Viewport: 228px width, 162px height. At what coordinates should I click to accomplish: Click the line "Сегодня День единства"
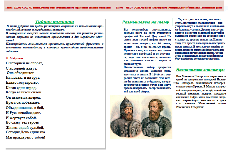coord(25,132)
